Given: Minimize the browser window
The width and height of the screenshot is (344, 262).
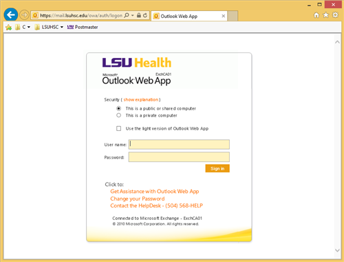Looking at the screenshot, I should pos(309,5).
